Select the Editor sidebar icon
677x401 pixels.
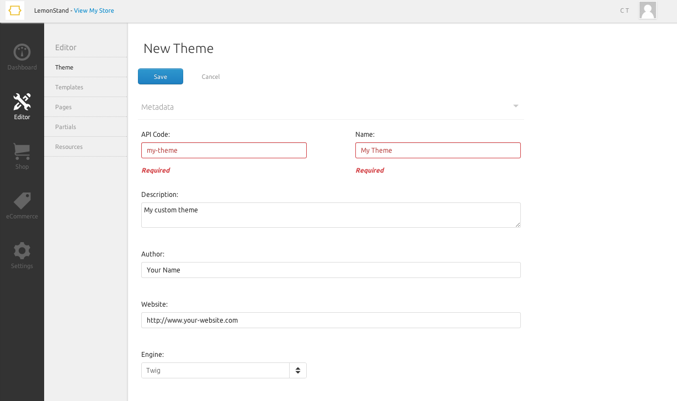[22, 105]
